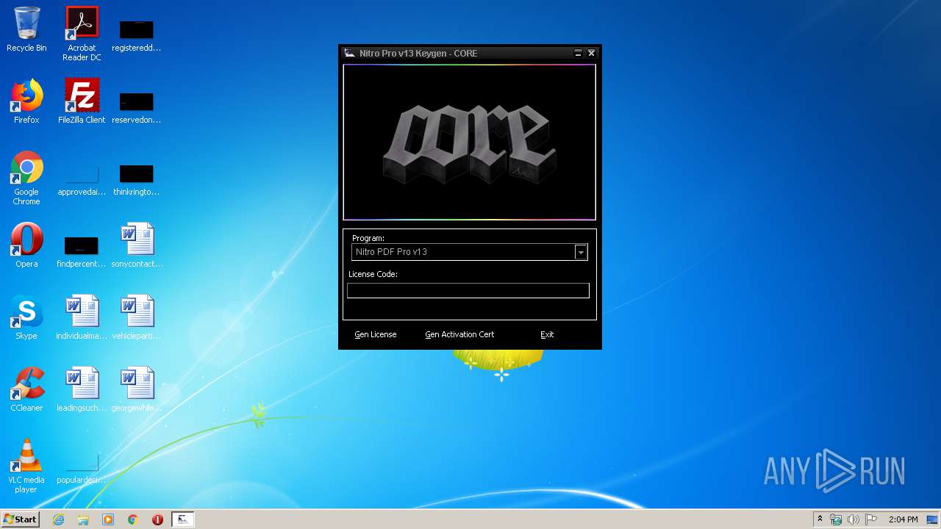Click the Gen License button
The height and width of the screenshot is (529, 941).
(376, 334)
